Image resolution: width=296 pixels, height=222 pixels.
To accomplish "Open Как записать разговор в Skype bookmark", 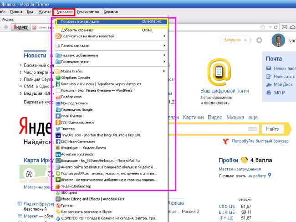I will click(x=111, y=212).
